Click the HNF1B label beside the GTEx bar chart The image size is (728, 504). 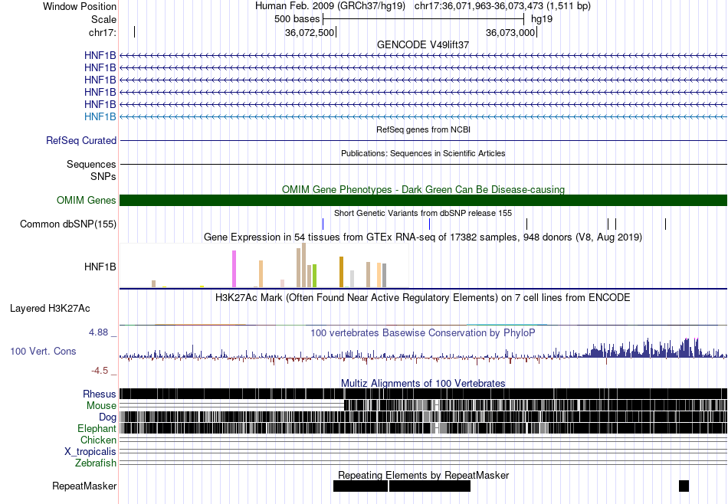coord(100,267)
